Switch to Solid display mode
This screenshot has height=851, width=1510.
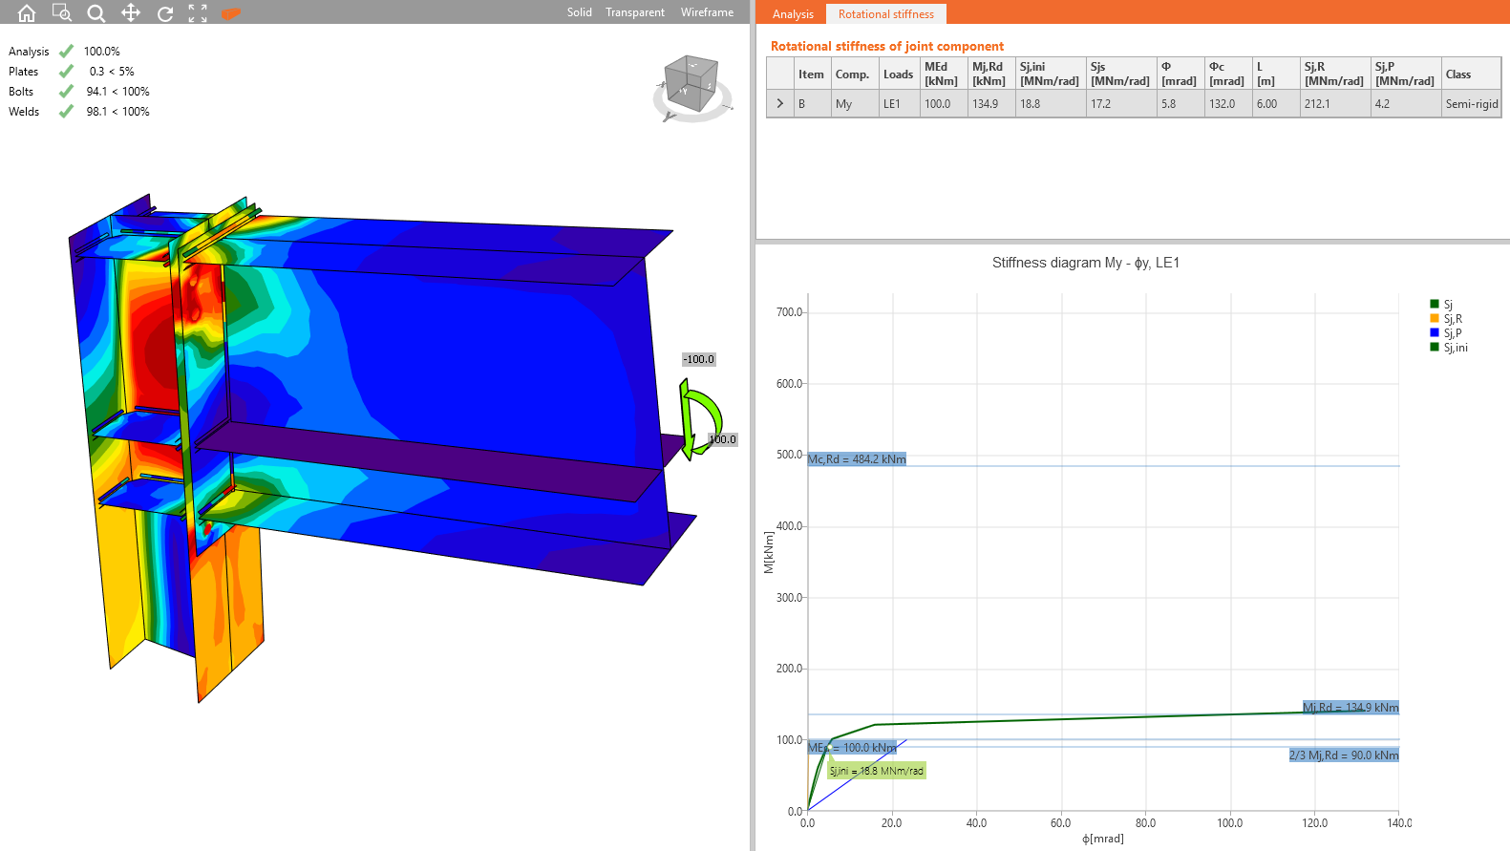click(579, 12)
